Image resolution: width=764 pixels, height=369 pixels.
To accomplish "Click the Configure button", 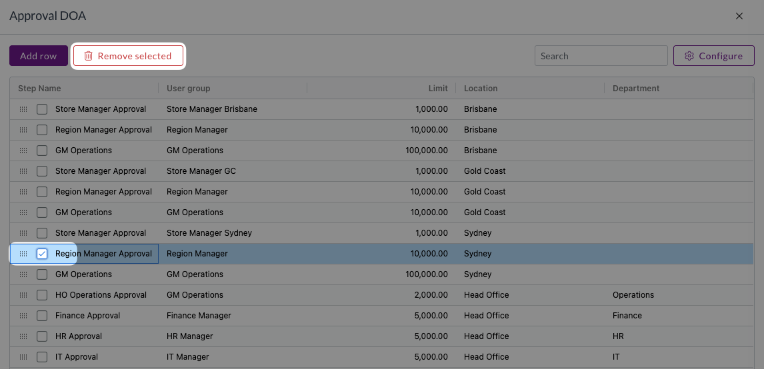I will click(x=714, y=56).
